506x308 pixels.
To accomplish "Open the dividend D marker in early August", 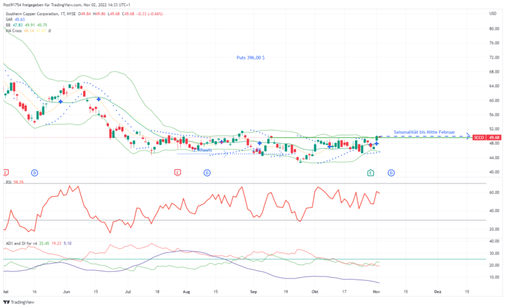I will tap(207, 172).
